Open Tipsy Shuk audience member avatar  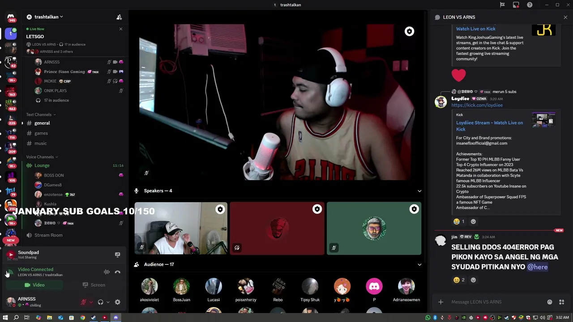tap(310, 287)
